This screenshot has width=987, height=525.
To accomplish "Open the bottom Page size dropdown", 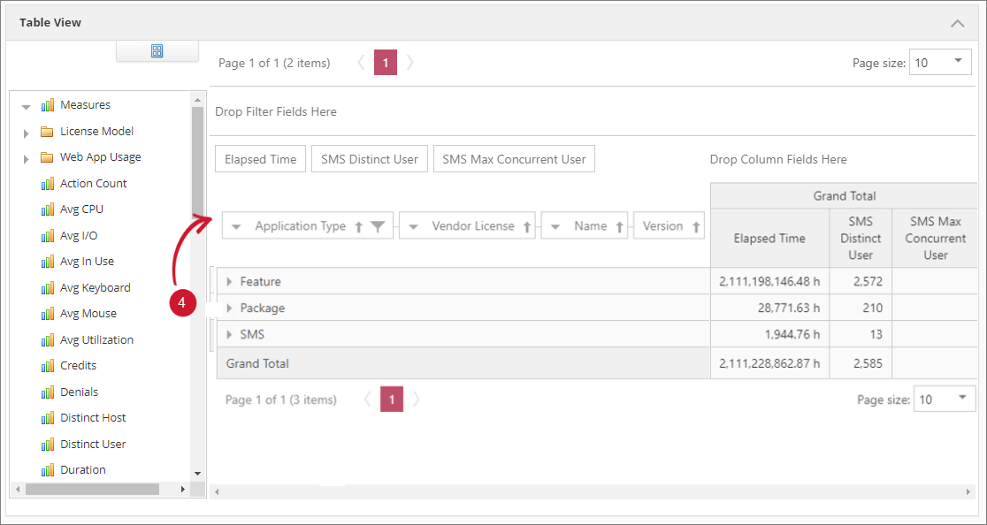I will pos(961,399).
